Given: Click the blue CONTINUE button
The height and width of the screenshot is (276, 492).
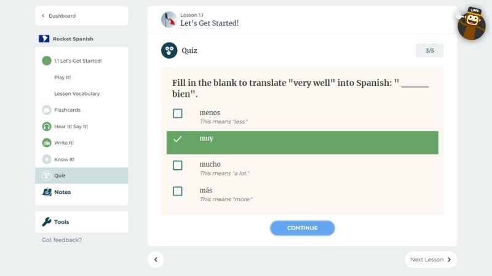Looking at the screenshot, I should pyautogui.click(x=303, y=228).
